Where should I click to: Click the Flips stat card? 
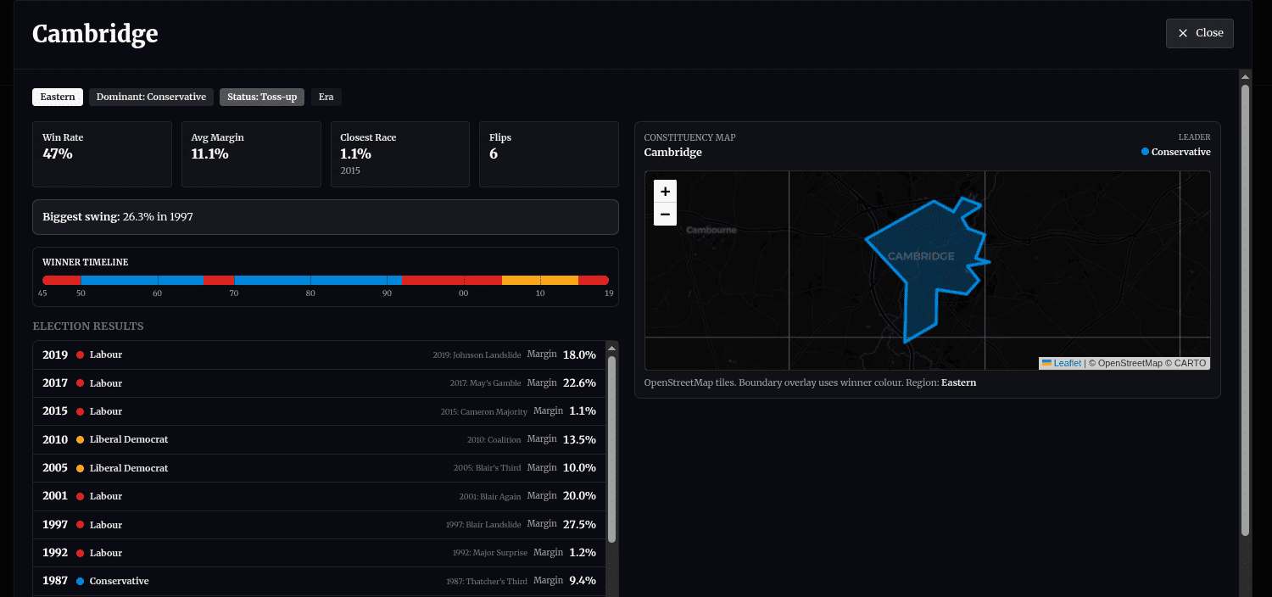pyautogui.click(x=548, y=153)
